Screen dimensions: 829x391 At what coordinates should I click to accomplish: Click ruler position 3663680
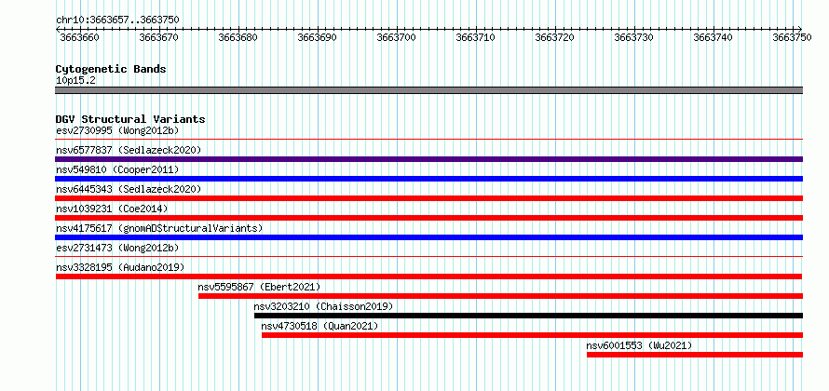point(238,37)
